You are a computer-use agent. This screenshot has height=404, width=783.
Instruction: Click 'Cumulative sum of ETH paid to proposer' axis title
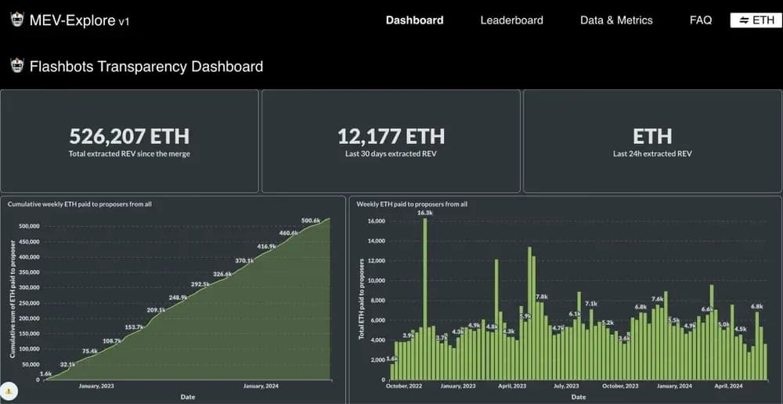pos(12,299)
